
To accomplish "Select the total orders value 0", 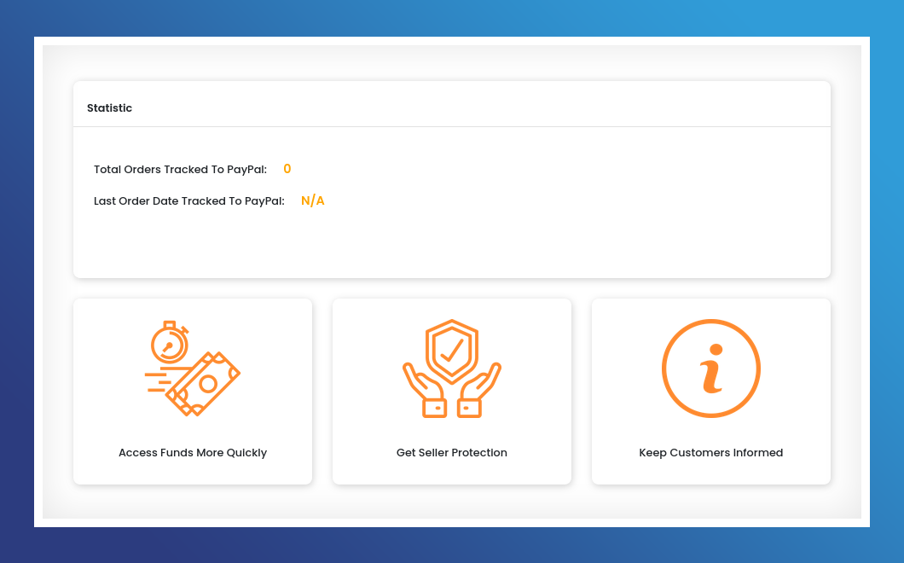I will click(287, 169).
